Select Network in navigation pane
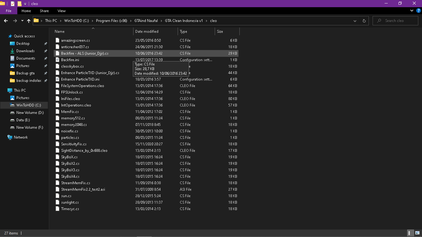422x237 pixels. 20,137
